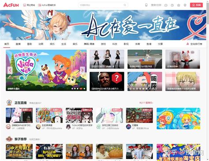
Task: Open the 中方反制 news video
Action: coord(19,151)
